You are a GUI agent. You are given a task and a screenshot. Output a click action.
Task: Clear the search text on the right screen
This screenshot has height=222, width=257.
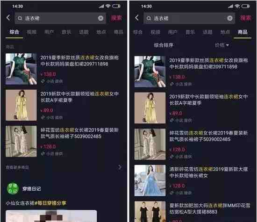230,18
